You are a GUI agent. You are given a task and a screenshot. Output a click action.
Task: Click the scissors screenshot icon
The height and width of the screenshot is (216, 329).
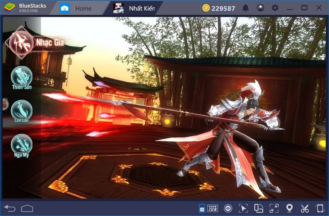coord(305,208)
